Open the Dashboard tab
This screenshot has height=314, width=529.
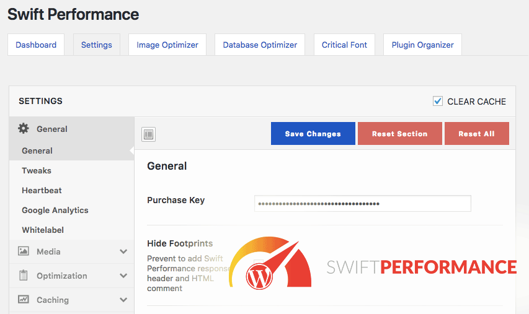tap(36, 45)
